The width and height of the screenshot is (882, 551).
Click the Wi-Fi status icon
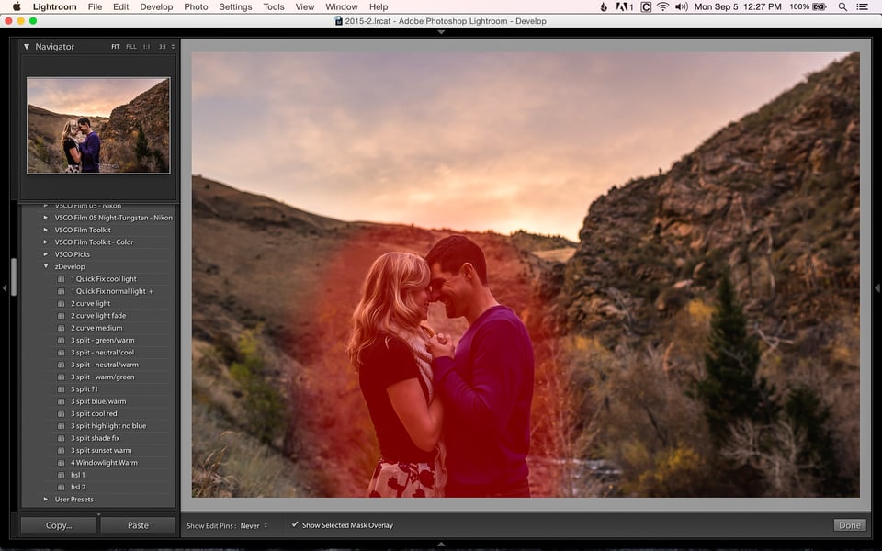663,6
